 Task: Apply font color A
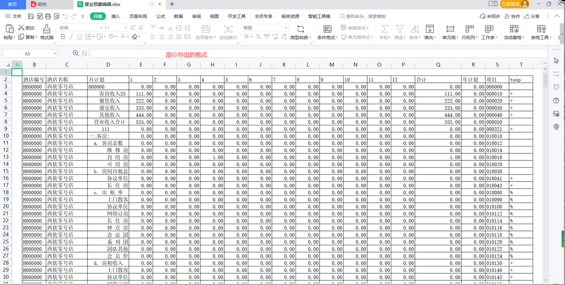click(123, 37)
